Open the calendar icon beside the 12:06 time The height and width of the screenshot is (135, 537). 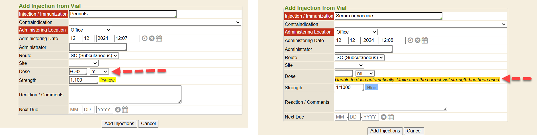pos(424,40)
